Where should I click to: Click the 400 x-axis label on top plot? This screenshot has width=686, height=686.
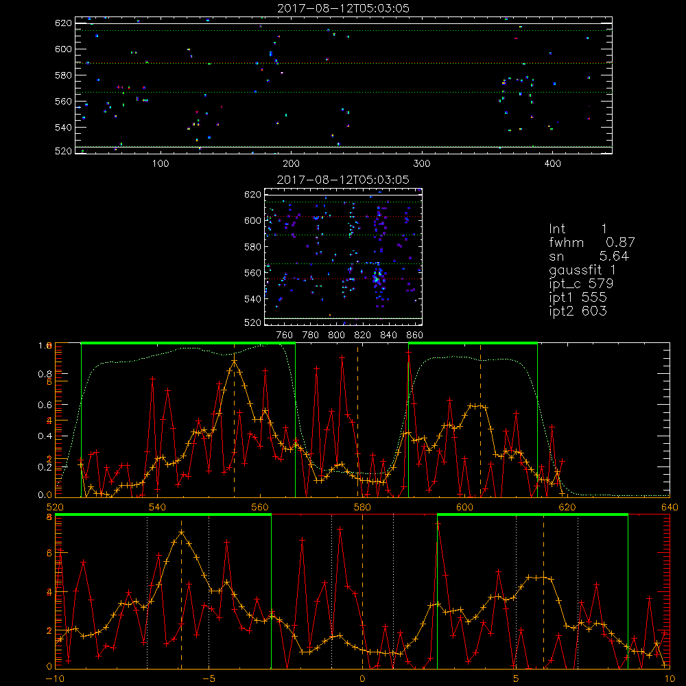click(552, 164)
